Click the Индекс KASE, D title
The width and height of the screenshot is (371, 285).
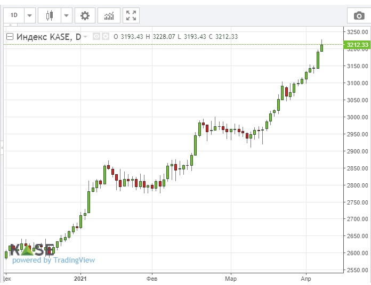click(49, 37)
